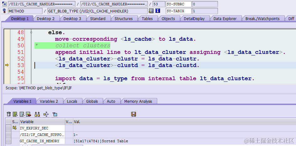This screenshot has height=146, width=296.
Task: Click the GET_BLOB_TYPE method name field
Action: 97,11
